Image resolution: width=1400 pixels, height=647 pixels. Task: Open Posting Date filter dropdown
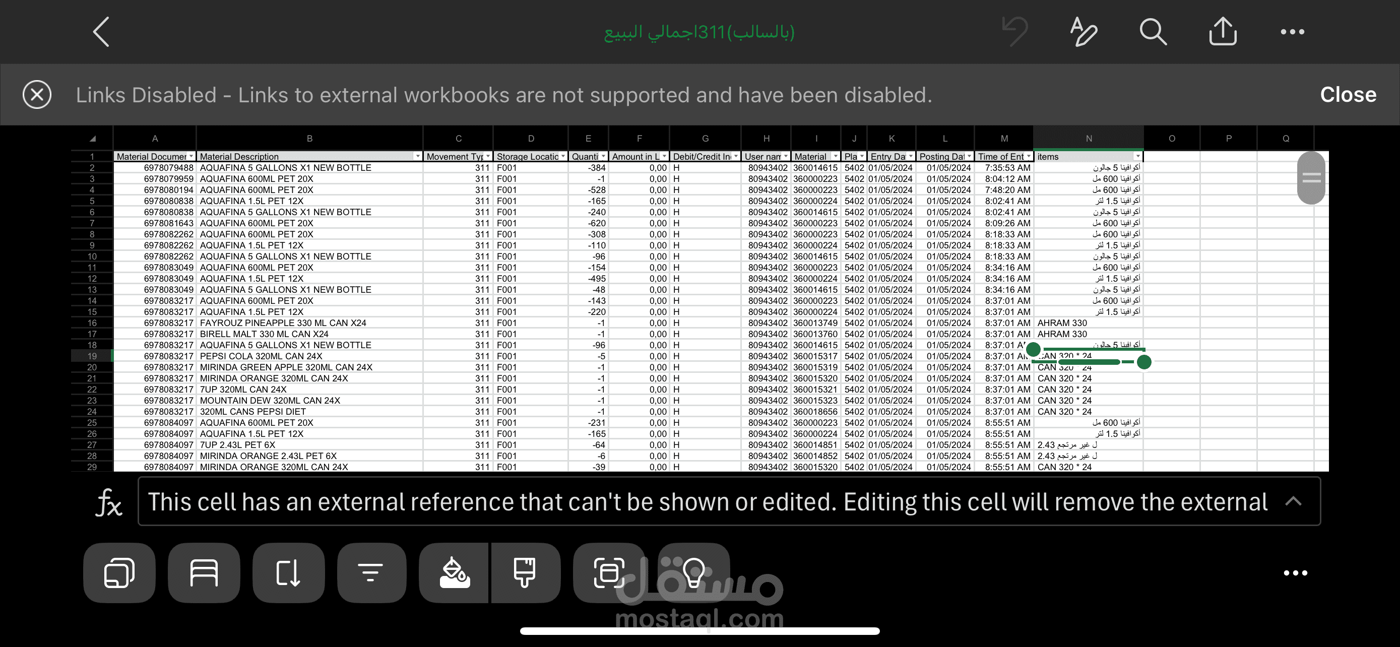(x=969, y=156)
